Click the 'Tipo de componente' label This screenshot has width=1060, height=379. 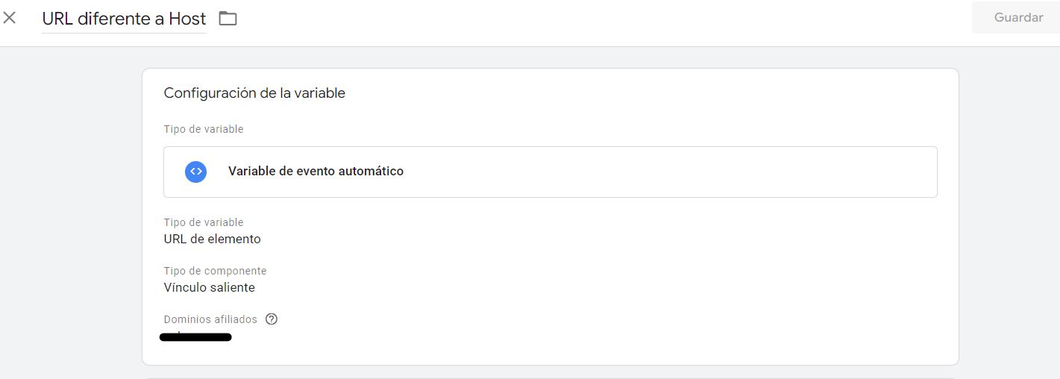215,271
